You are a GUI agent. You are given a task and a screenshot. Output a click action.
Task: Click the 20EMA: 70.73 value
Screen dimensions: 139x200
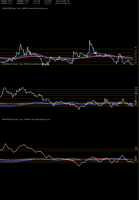tap(7, 1)
